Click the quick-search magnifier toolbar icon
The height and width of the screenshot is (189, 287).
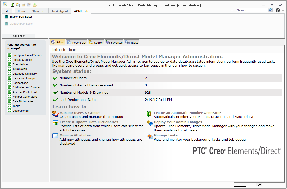[17, 4]
